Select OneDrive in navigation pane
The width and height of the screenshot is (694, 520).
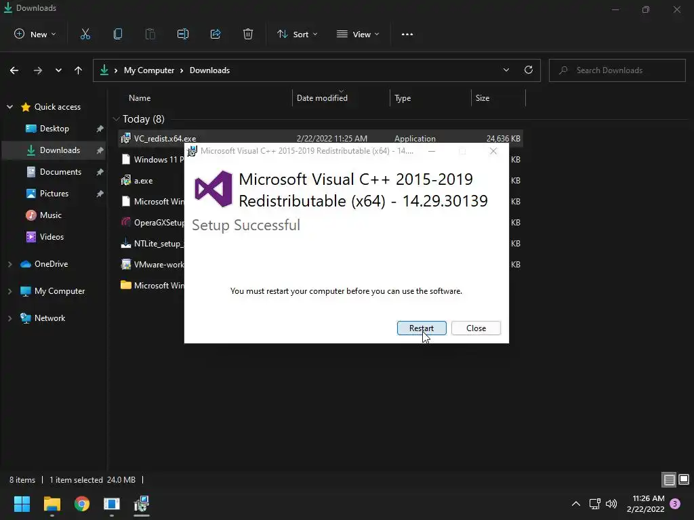(x=51, y=264)
